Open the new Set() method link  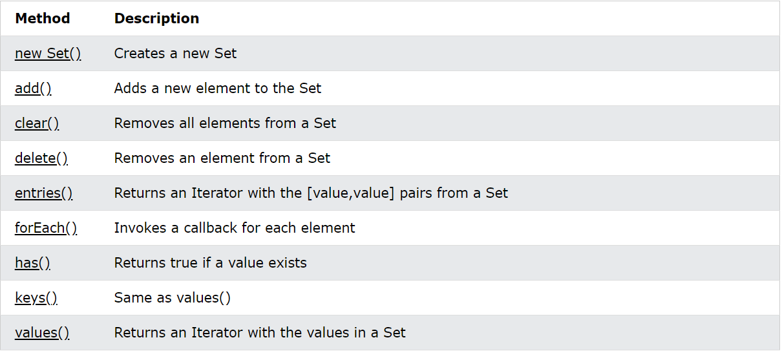click(48, 54)
